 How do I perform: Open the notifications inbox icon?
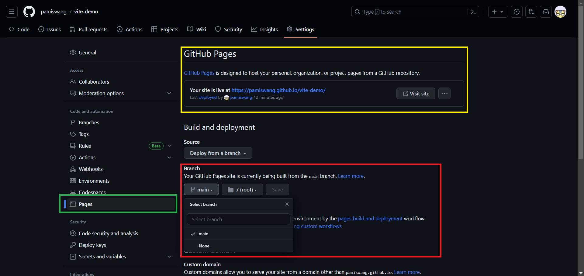pos(546,12)
